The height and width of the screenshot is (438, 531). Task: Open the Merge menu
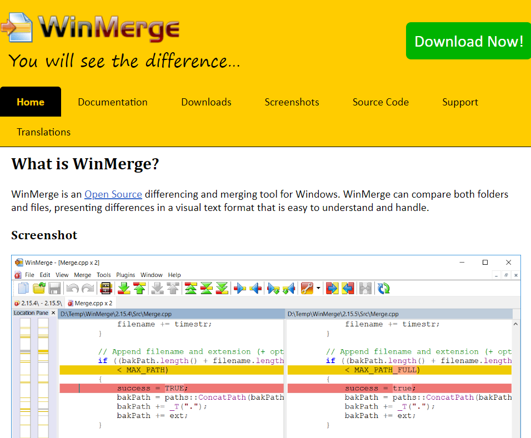point(82,275)
